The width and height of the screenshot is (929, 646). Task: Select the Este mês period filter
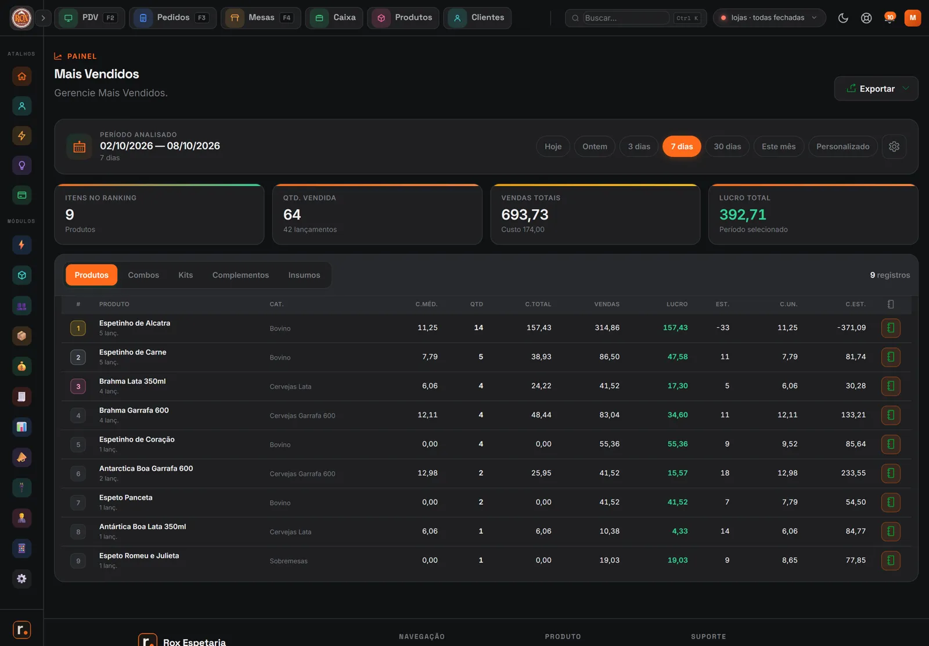[779, 146]
